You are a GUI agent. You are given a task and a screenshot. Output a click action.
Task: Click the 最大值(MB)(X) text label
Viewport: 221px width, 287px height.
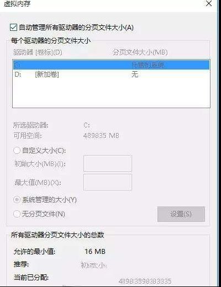coord(38,183)
